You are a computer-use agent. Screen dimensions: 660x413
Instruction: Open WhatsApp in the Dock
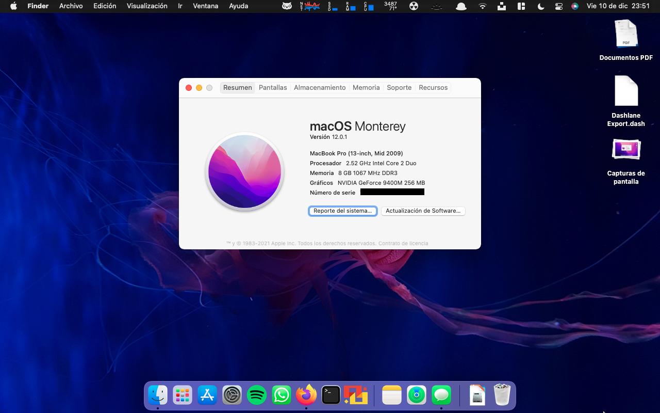click(x=282, y=395)
